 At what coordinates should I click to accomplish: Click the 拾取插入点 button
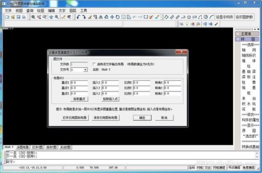[110, 99]
